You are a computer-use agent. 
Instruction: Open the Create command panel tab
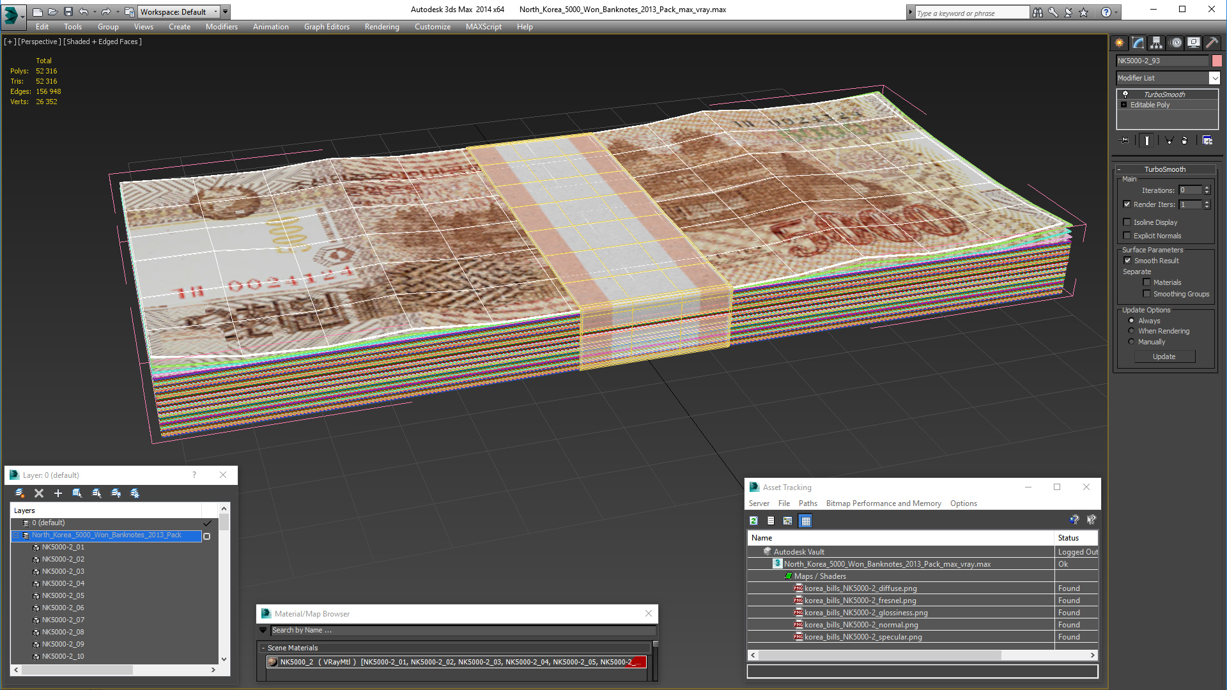coord(1120,43)
